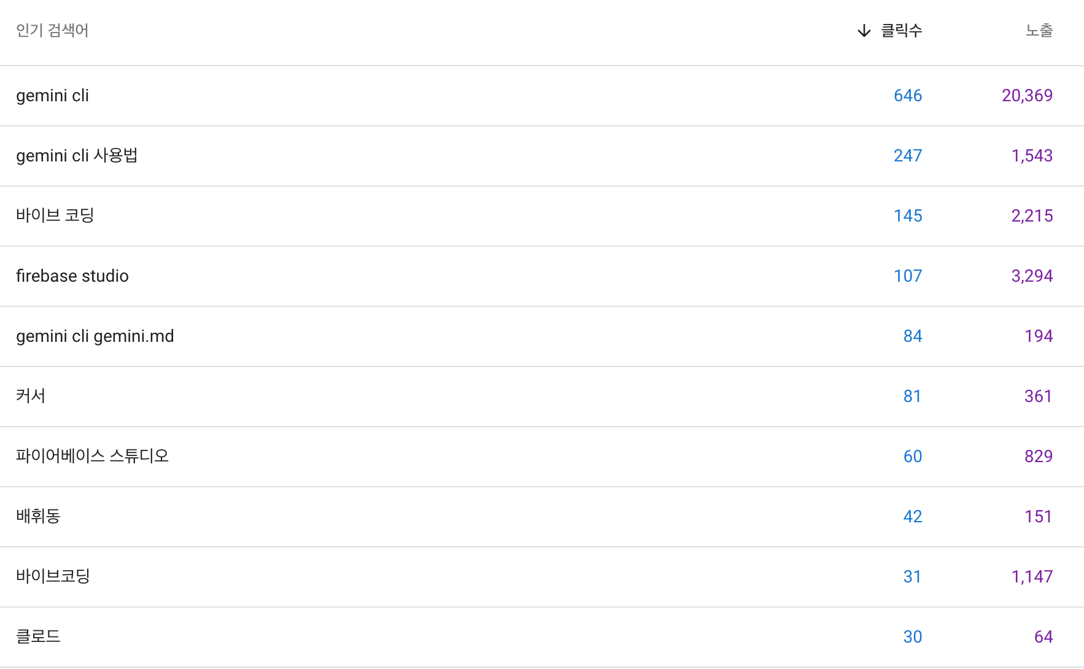Open the gemini cli gemini.md query
Viewport: 1084px width, 669px height.
542,336
